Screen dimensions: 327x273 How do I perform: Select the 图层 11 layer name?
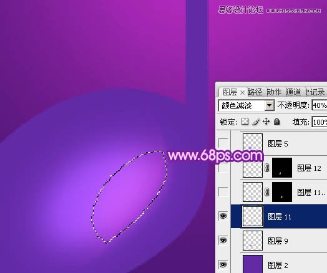click(280, 217)
